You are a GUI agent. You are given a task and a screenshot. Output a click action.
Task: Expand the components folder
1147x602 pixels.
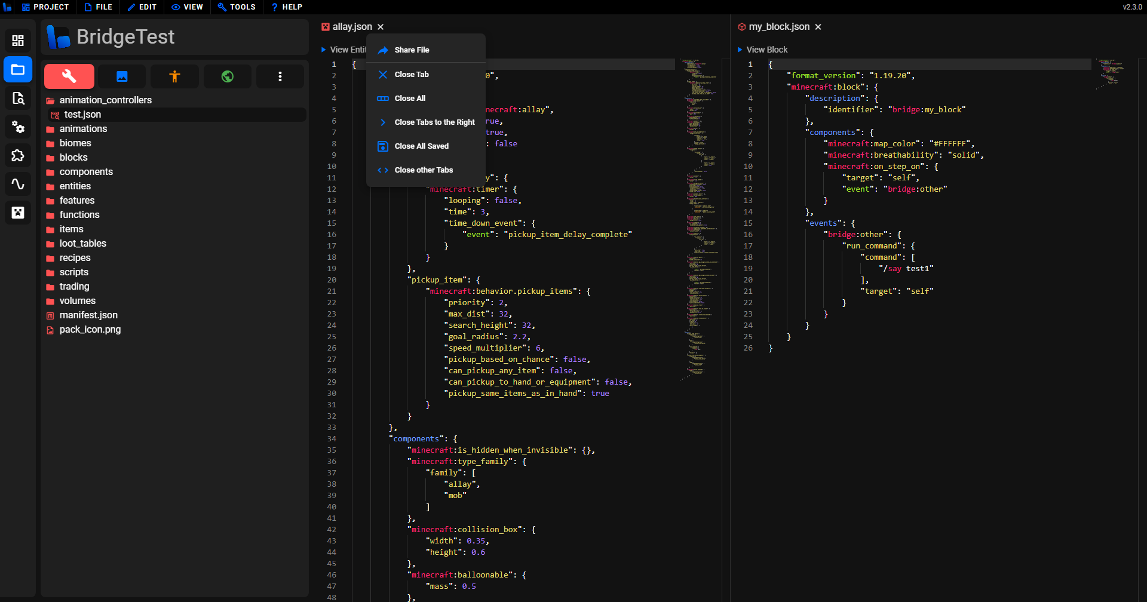pyautogui.click(x=86, y=172)
